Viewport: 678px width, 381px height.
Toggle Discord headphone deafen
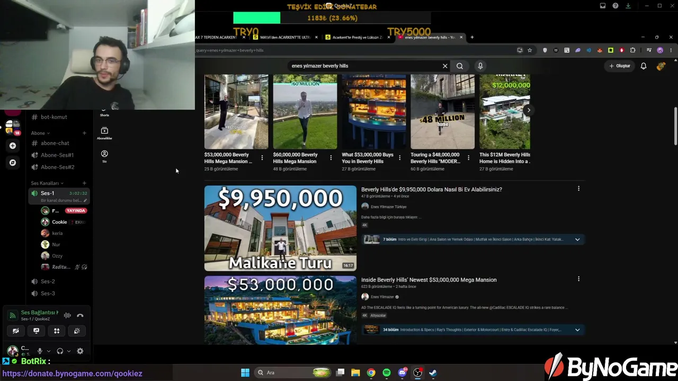point(60,351)
